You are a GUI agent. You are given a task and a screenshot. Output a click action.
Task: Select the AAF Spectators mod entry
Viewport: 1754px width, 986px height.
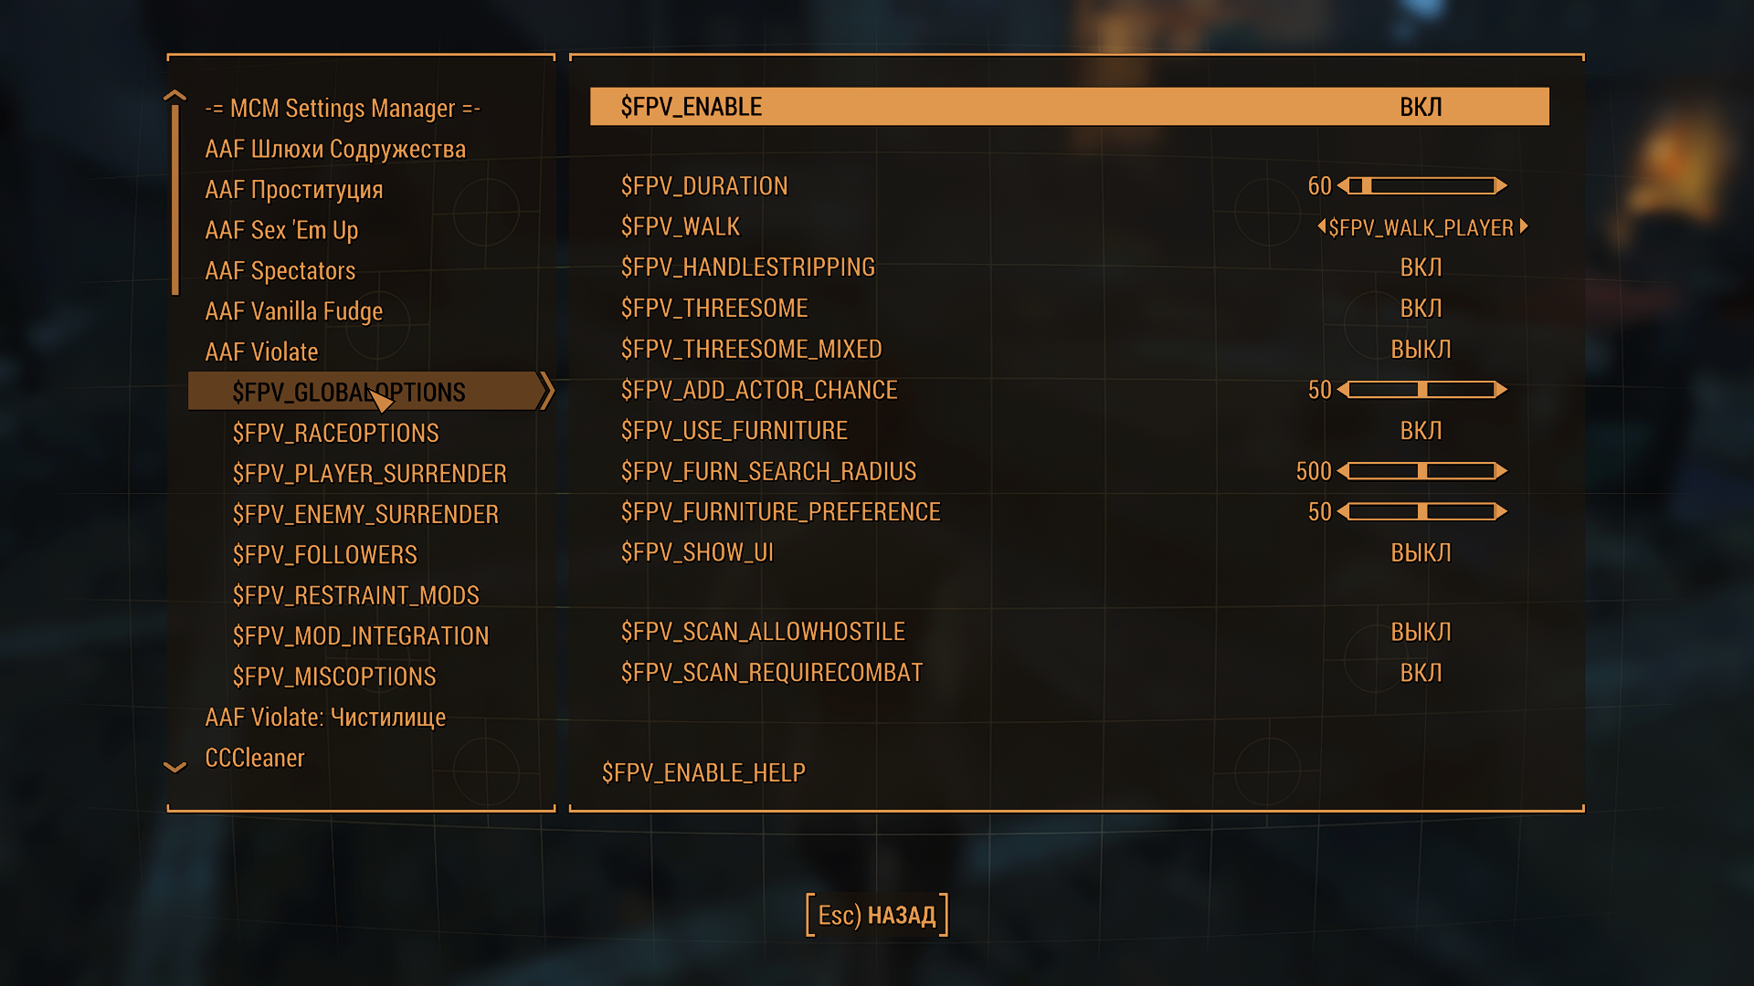(x=280, y=271)
